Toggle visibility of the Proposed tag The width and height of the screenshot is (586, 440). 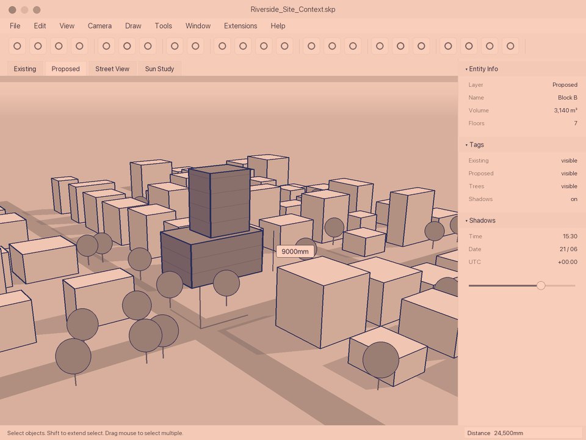pos(569,173)
